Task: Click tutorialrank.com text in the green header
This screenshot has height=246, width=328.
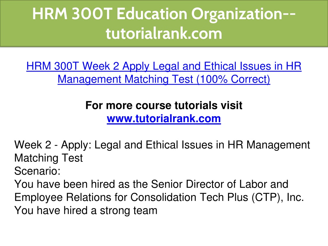Action: click(x=164, y=33)
